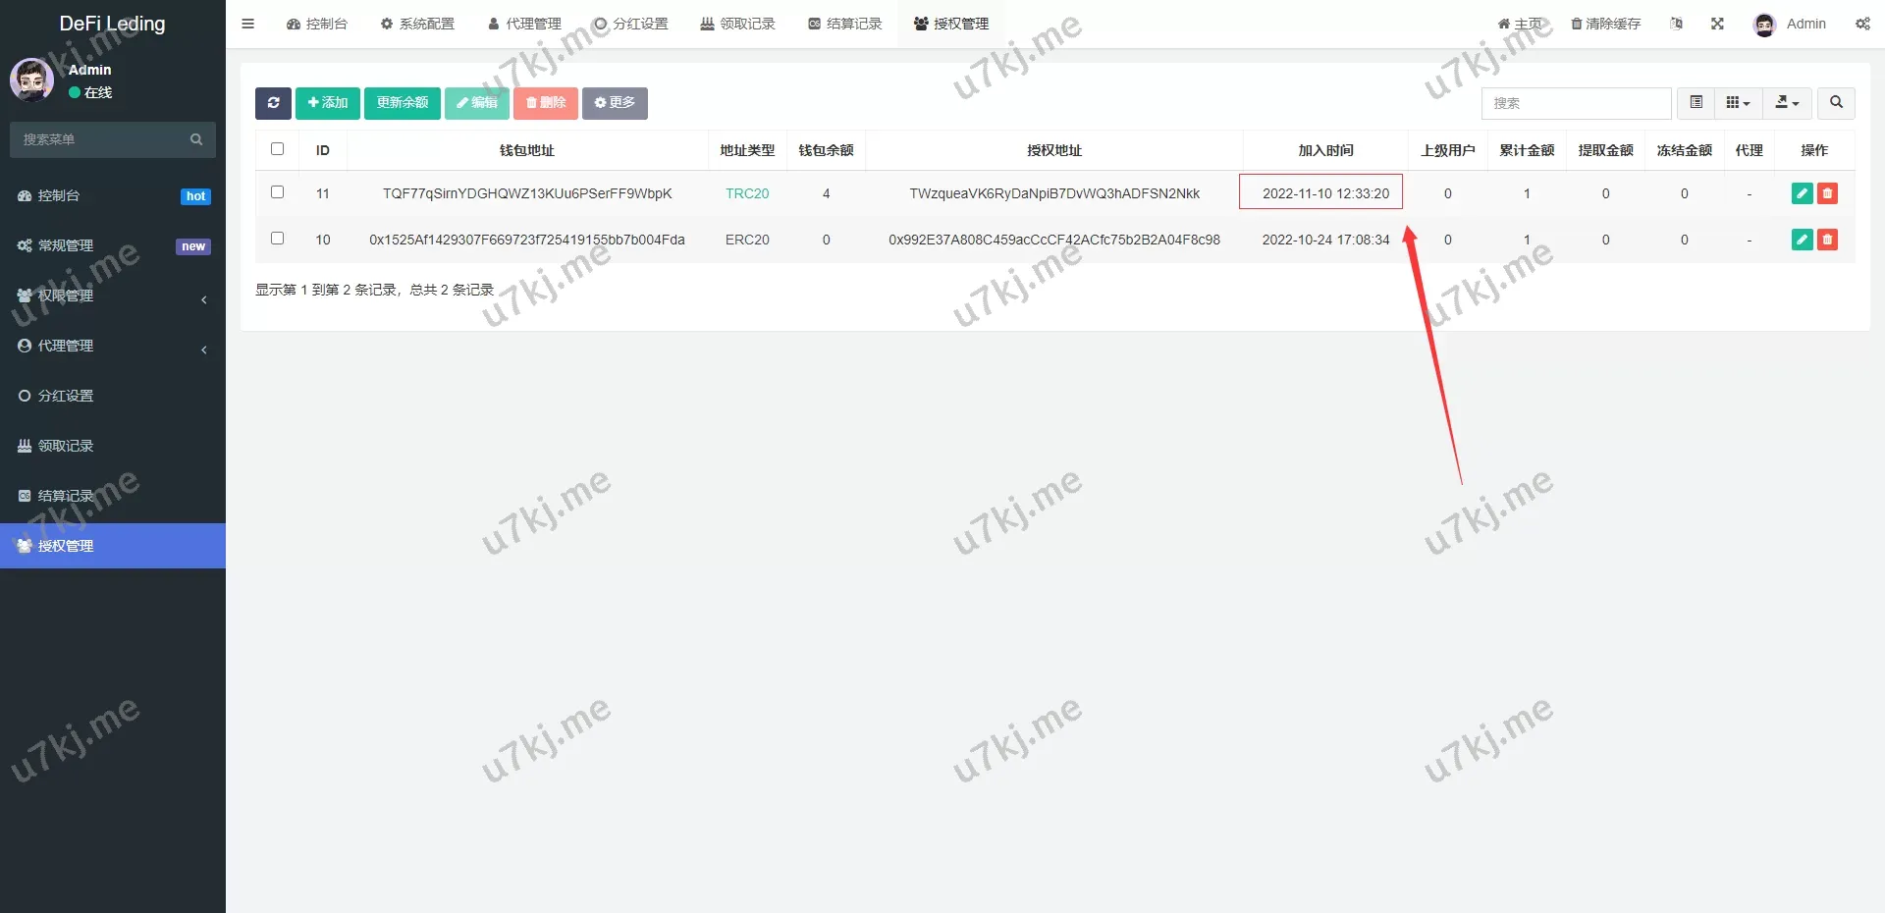The width and height of the screenshot is (1885, 913).
Task: Switch to the 结算记录 top menu item
Action: tap(844, 23)
